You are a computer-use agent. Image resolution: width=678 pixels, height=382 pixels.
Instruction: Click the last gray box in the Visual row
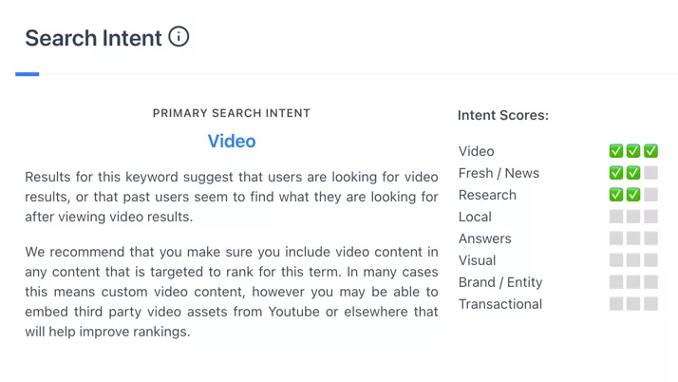(x=650, y=260)
